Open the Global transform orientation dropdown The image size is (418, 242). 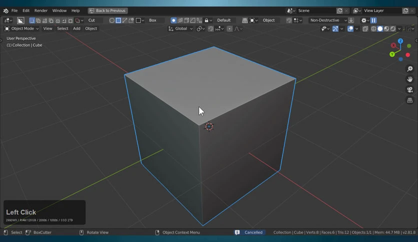180,28
